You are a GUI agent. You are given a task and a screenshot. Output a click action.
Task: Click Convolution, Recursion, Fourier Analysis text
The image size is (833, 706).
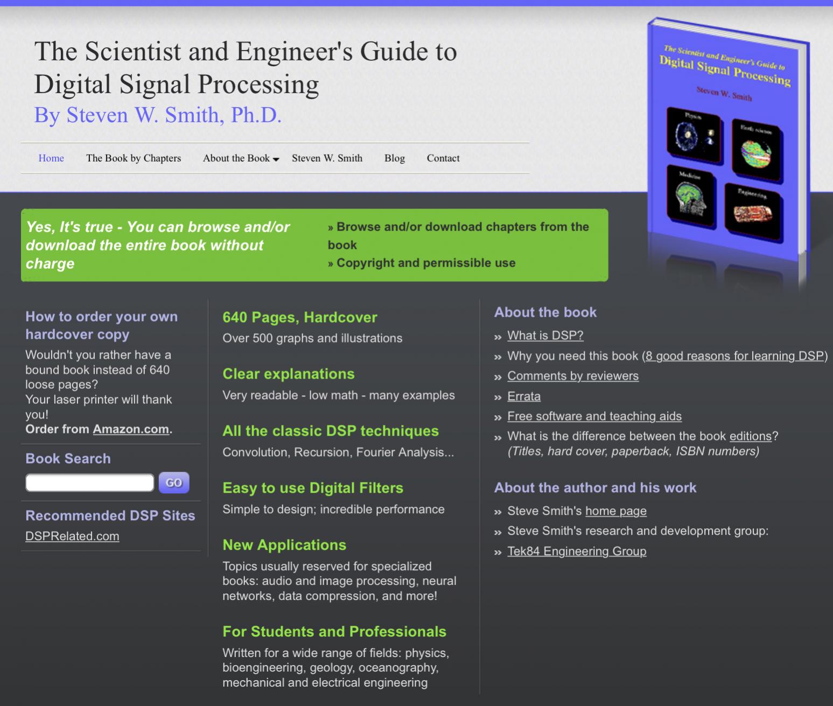pos(338,452)
